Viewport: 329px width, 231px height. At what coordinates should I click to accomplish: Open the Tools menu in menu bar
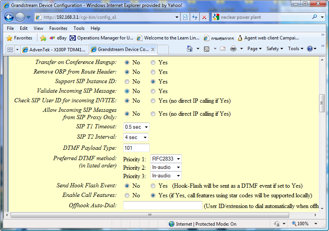pyautogui.click(x=79, y=28)
